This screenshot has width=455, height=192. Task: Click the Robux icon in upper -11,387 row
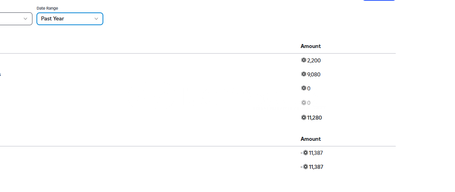point(305,153)
